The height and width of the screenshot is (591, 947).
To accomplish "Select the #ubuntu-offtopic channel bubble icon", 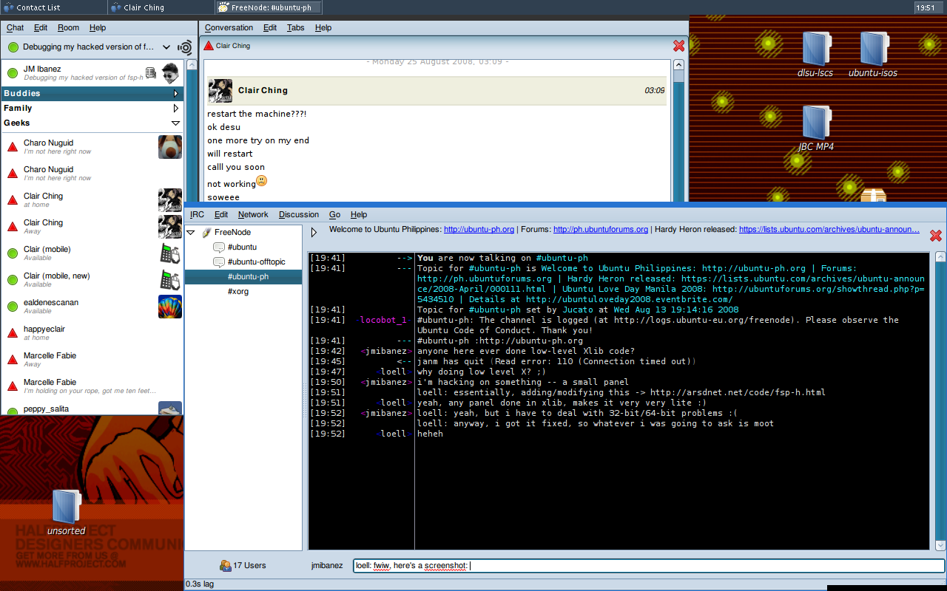I will point(219,262).
